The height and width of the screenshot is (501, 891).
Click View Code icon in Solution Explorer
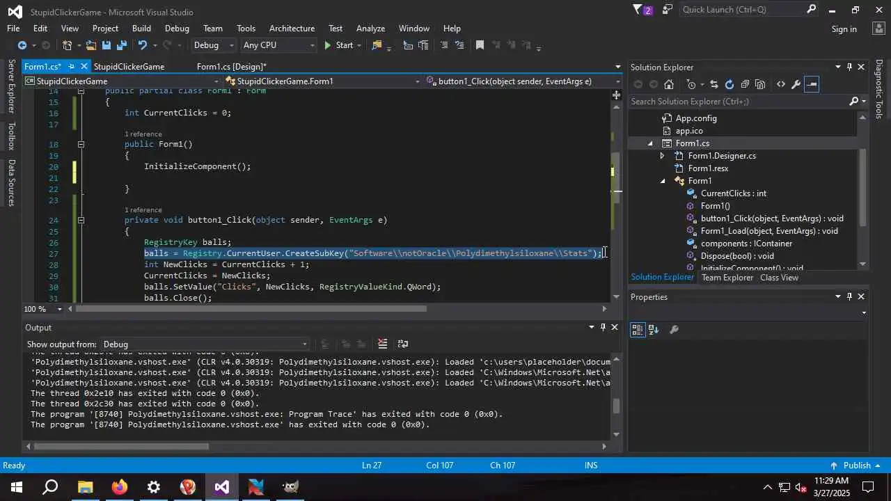click(x=781, y=84)
